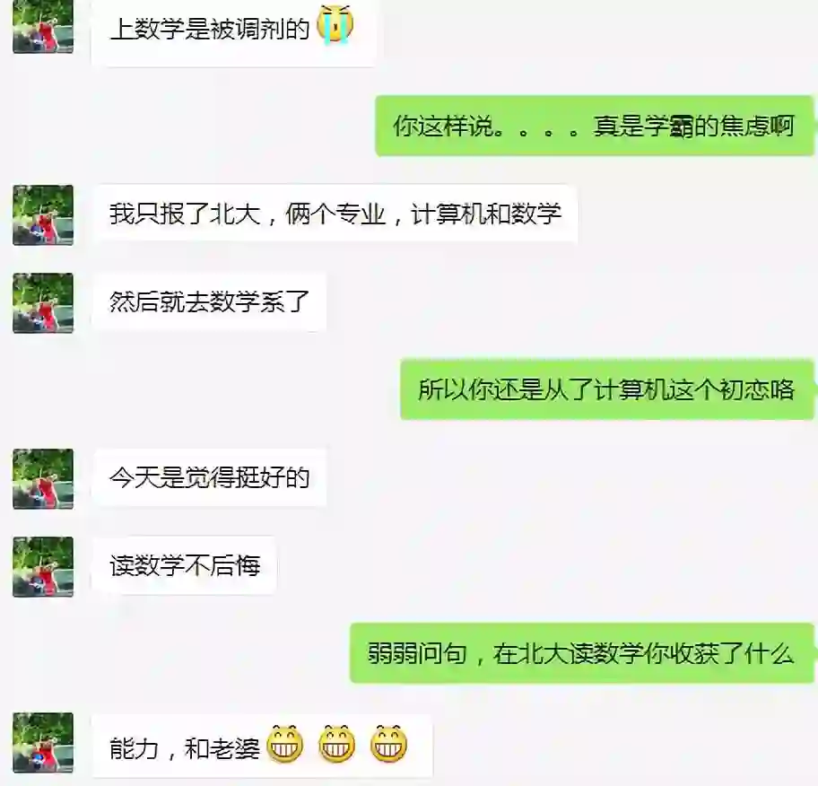Click the avatar beside "然后就去数学系了"
Viewport: 818px width, 786px height.
[43, 302]
